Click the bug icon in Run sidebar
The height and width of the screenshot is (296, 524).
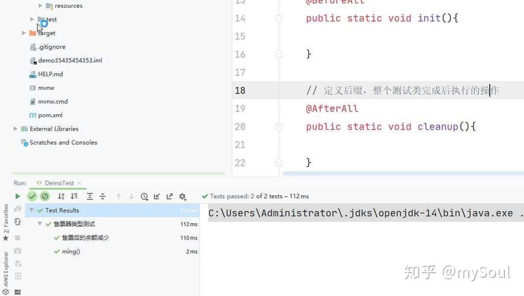[x=18, y=263]
